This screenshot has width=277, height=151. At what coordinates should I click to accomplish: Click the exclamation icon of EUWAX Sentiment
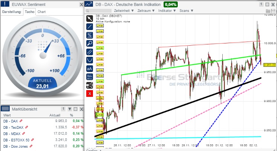pyautogui.click(x=5, y=4)
